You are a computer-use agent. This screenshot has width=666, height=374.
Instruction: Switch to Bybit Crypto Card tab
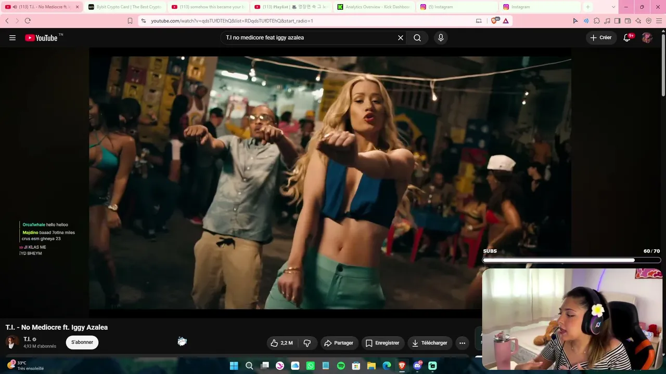[x=125, y=7]
